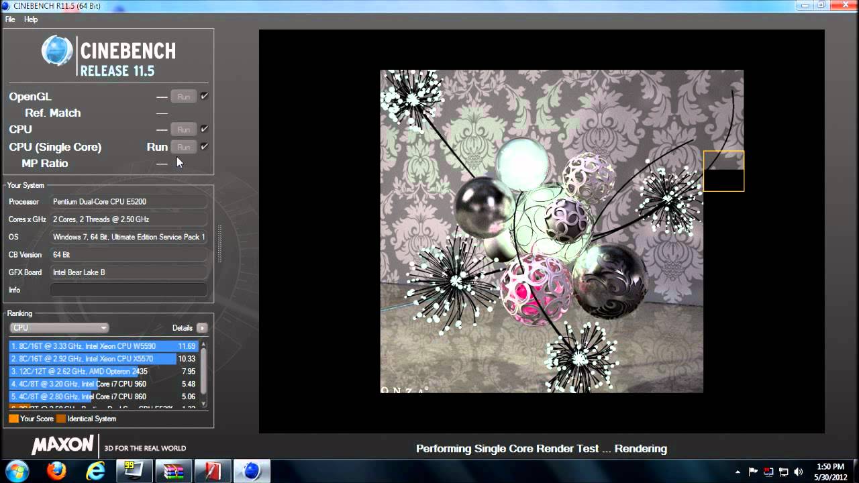Toggle the OpenGL test checkbox

[x=204, y=97]
